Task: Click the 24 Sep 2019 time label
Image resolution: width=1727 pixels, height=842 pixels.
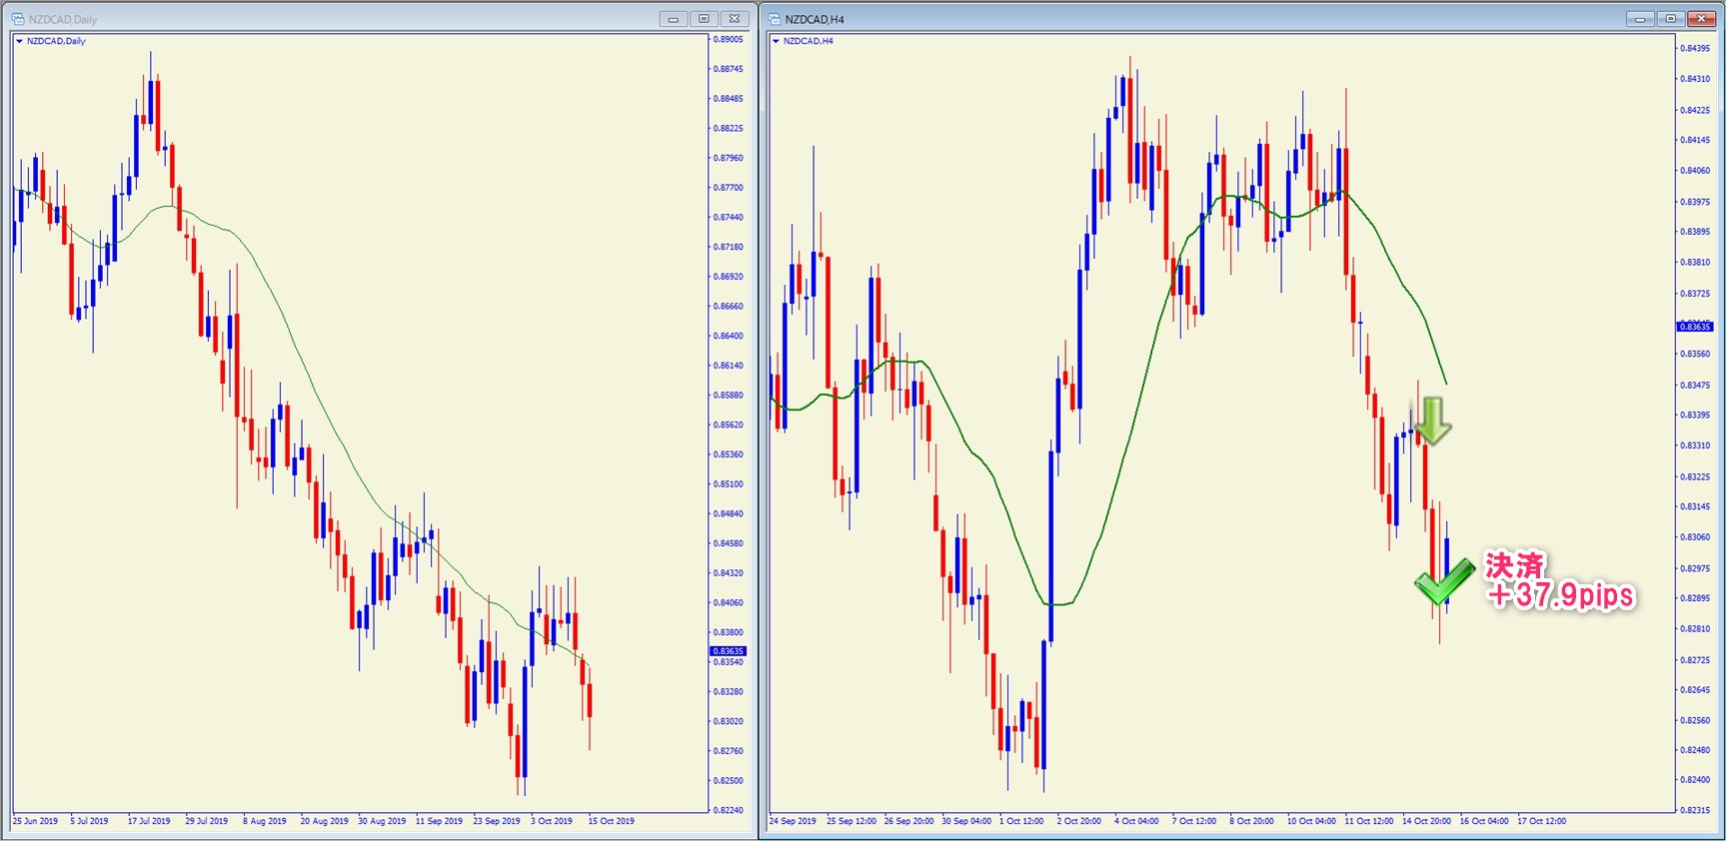Action: tap(793, 821)
